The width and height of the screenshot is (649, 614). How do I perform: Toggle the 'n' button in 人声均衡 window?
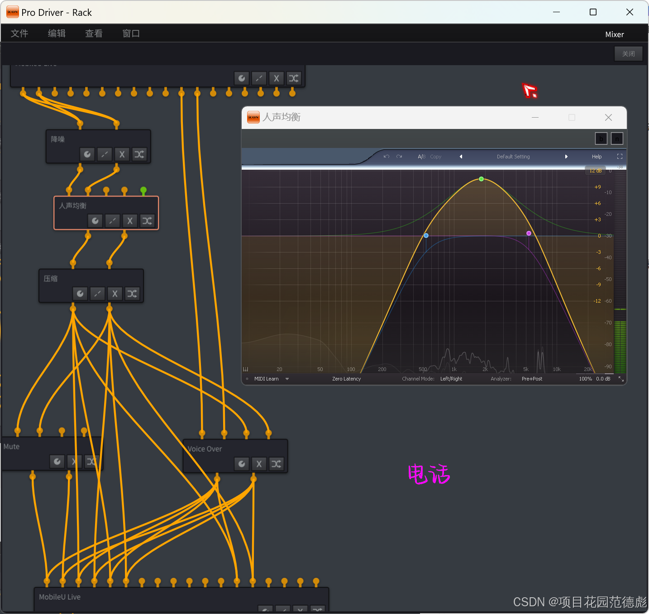coord(617,138)
